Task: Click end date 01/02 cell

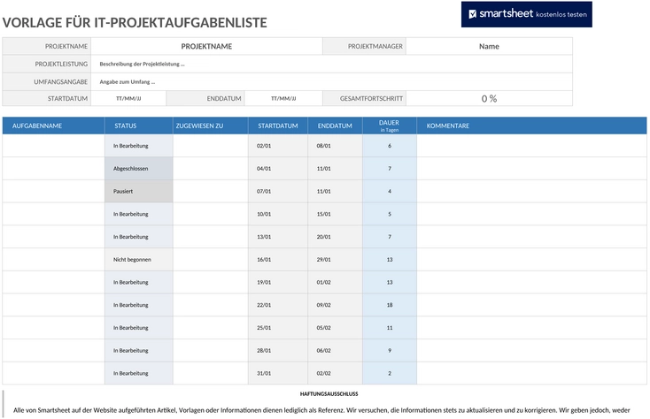Action: coord(335,282)
